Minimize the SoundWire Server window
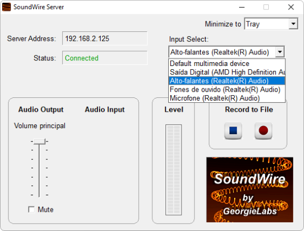The height and width of the screenshot is (231, 304). (241, 7)
